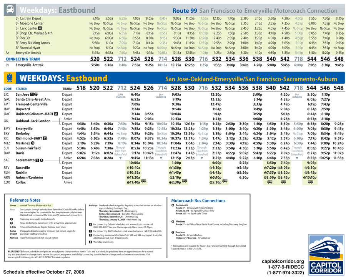Viewport: 346px width, 277px height.
Task: Click the Santa Clara-Great Am. station name
Action: click(x=33, y=99)
